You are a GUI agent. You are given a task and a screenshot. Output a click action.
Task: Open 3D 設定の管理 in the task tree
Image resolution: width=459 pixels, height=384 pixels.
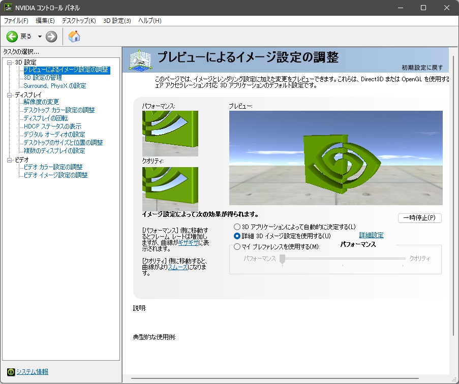[x=43, y=78]
